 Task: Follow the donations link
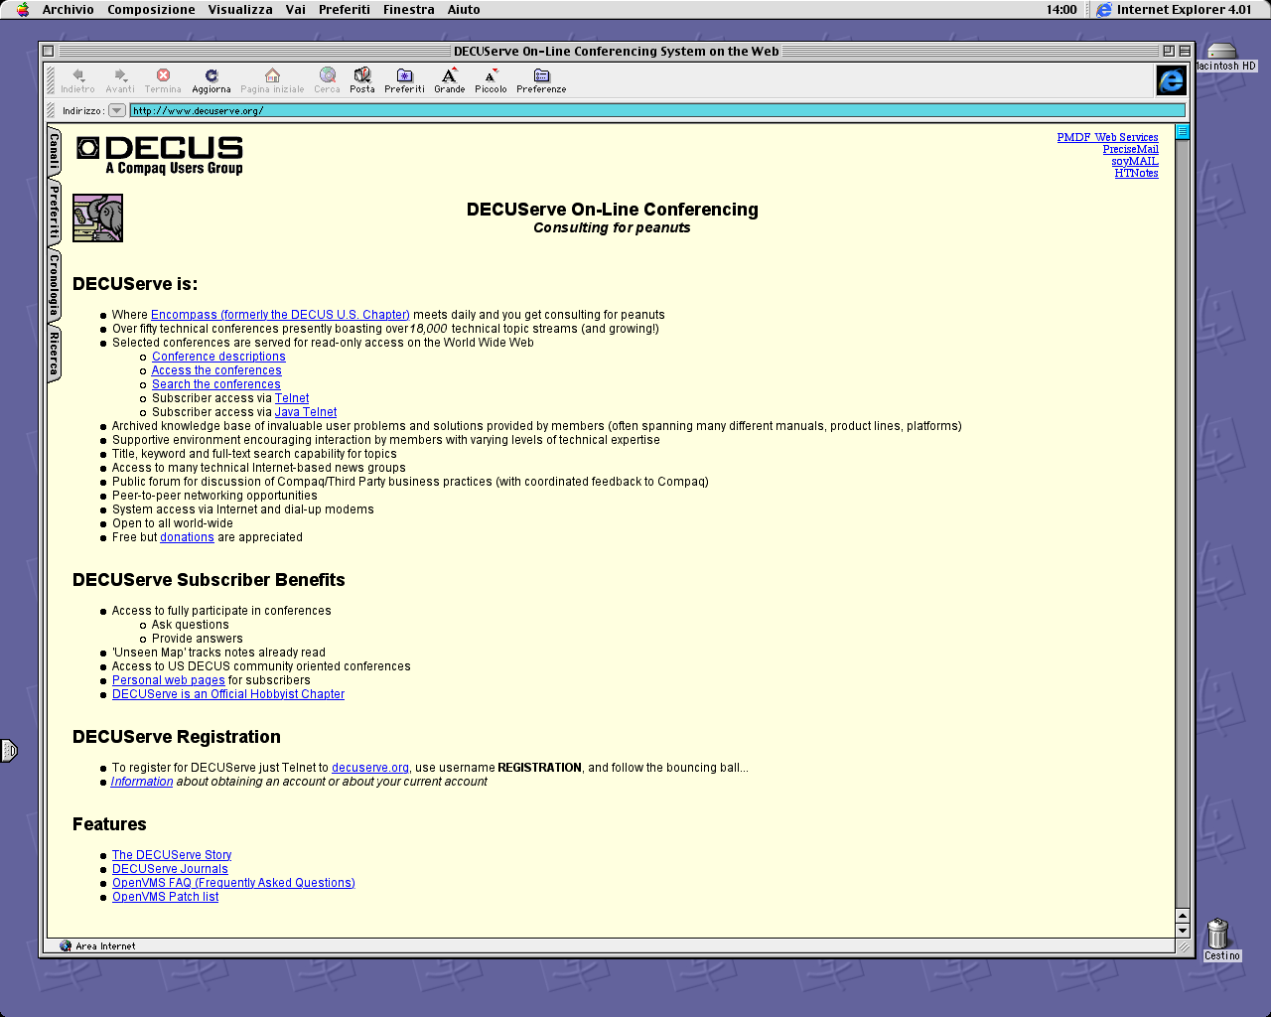[187, 537]
